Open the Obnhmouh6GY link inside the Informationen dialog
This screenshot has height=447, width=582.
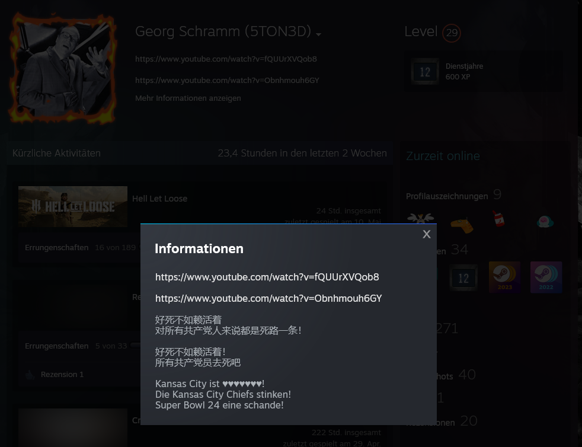[x=268, y=298]
